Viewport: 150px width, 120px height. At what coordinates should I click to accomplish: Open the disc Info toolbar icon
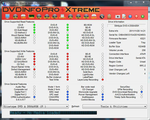point(15,16)
